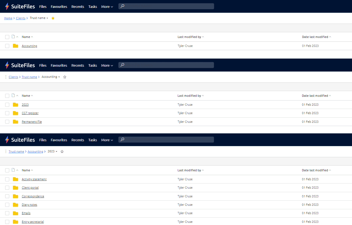Open Files in the 2023 folder view nav bar
The width and height of the screenshot is (352, 225).
coord(43,140)
